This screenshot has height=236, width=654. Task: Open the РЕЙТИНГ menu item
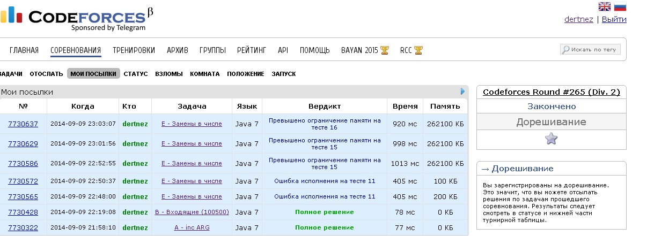point(252,50)
